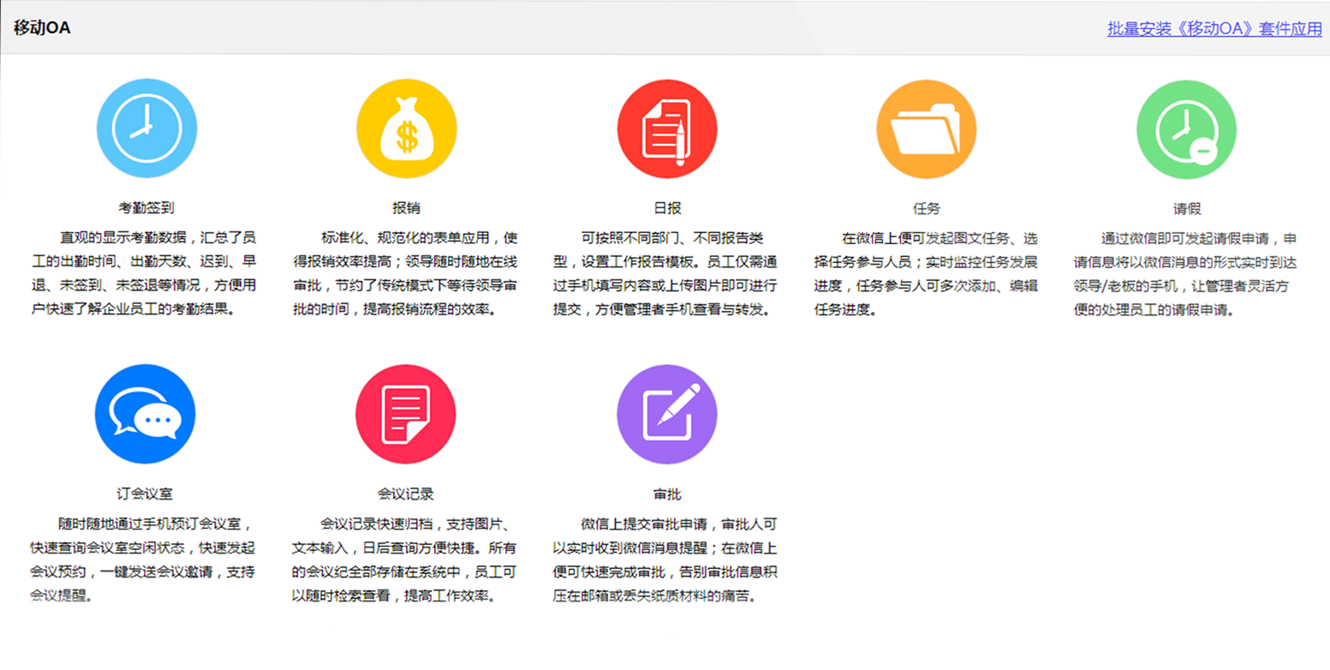
Task: Open the orange folder task icon
Action: [926, 129]
